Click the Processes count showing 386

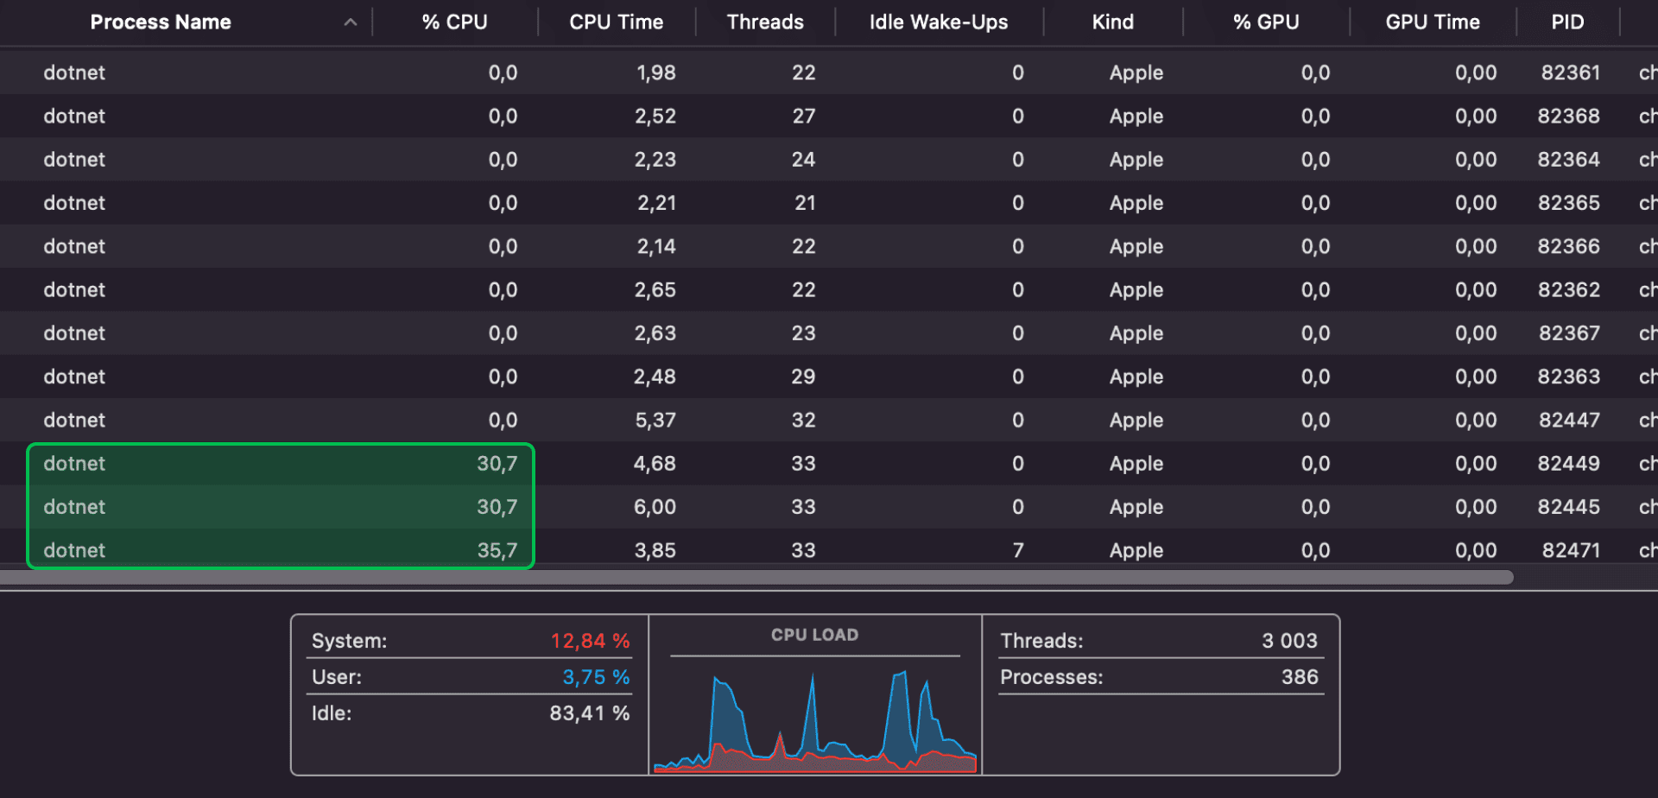point(1300,677)
